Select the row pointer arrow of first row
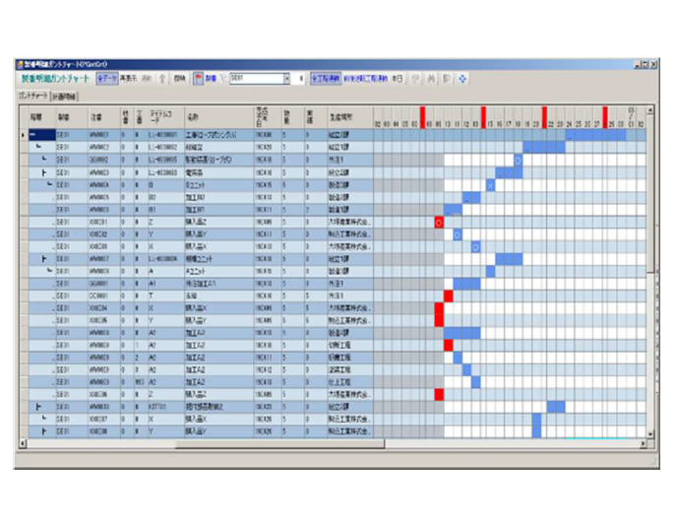678x528 pixels. (23, 135)
